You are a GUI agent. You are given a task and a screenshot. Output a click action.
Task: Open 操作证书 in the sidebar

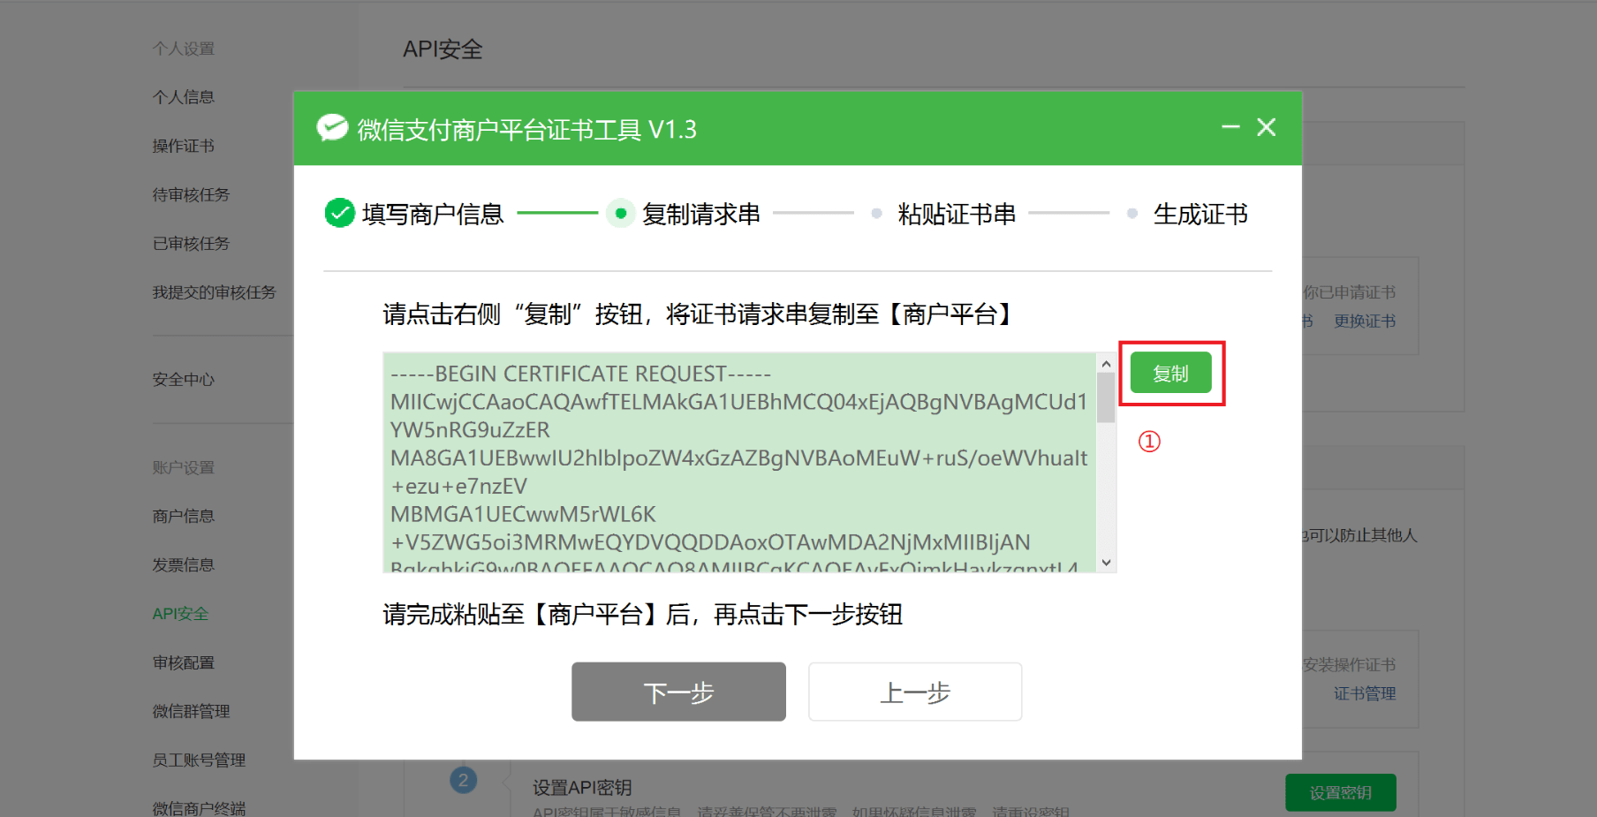[184, 146]
